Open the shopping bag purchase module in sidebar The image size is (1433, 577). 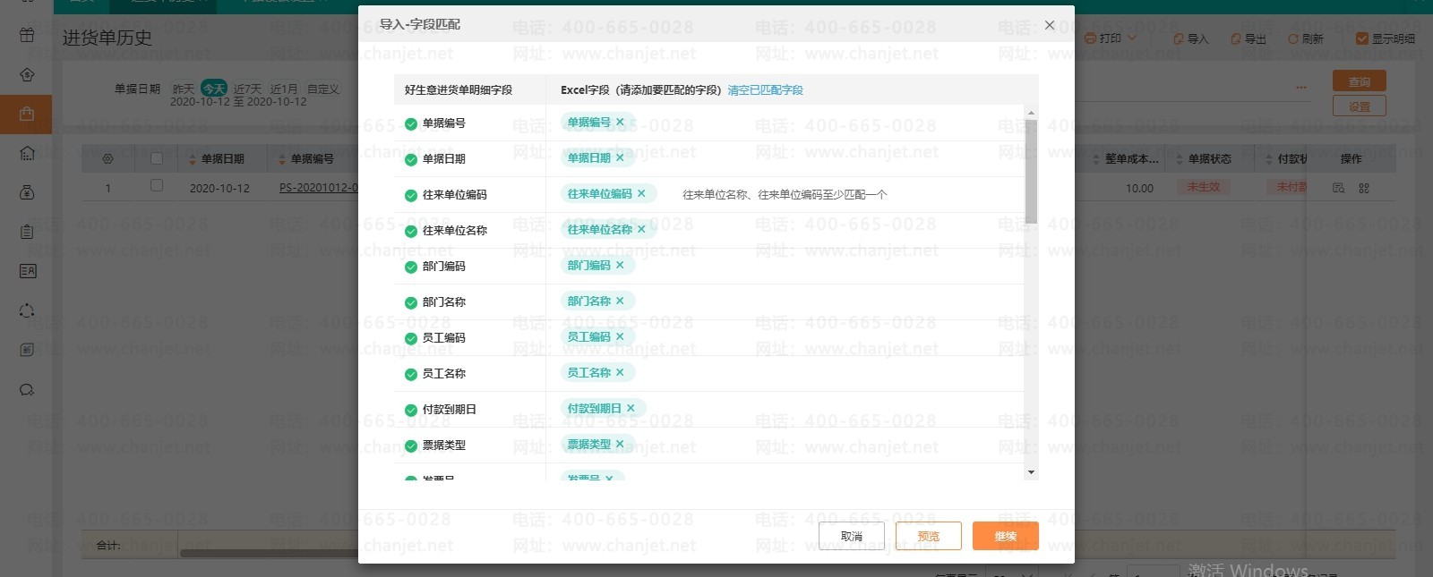pyautogui.click(x=27, y=114)
